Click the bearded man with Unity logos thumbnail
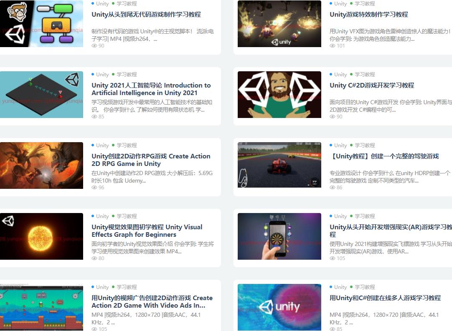The image size is (452, 331). click(279, 95)
